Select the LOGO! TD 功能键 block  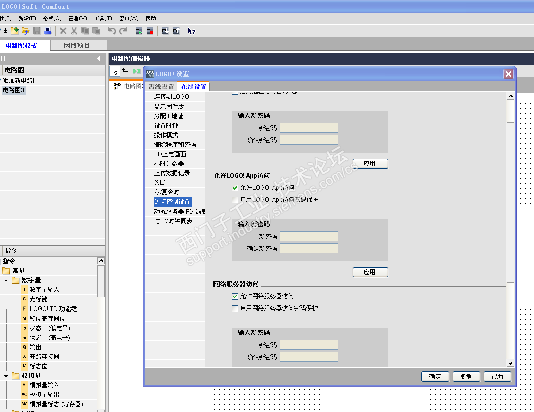(53, 309)
